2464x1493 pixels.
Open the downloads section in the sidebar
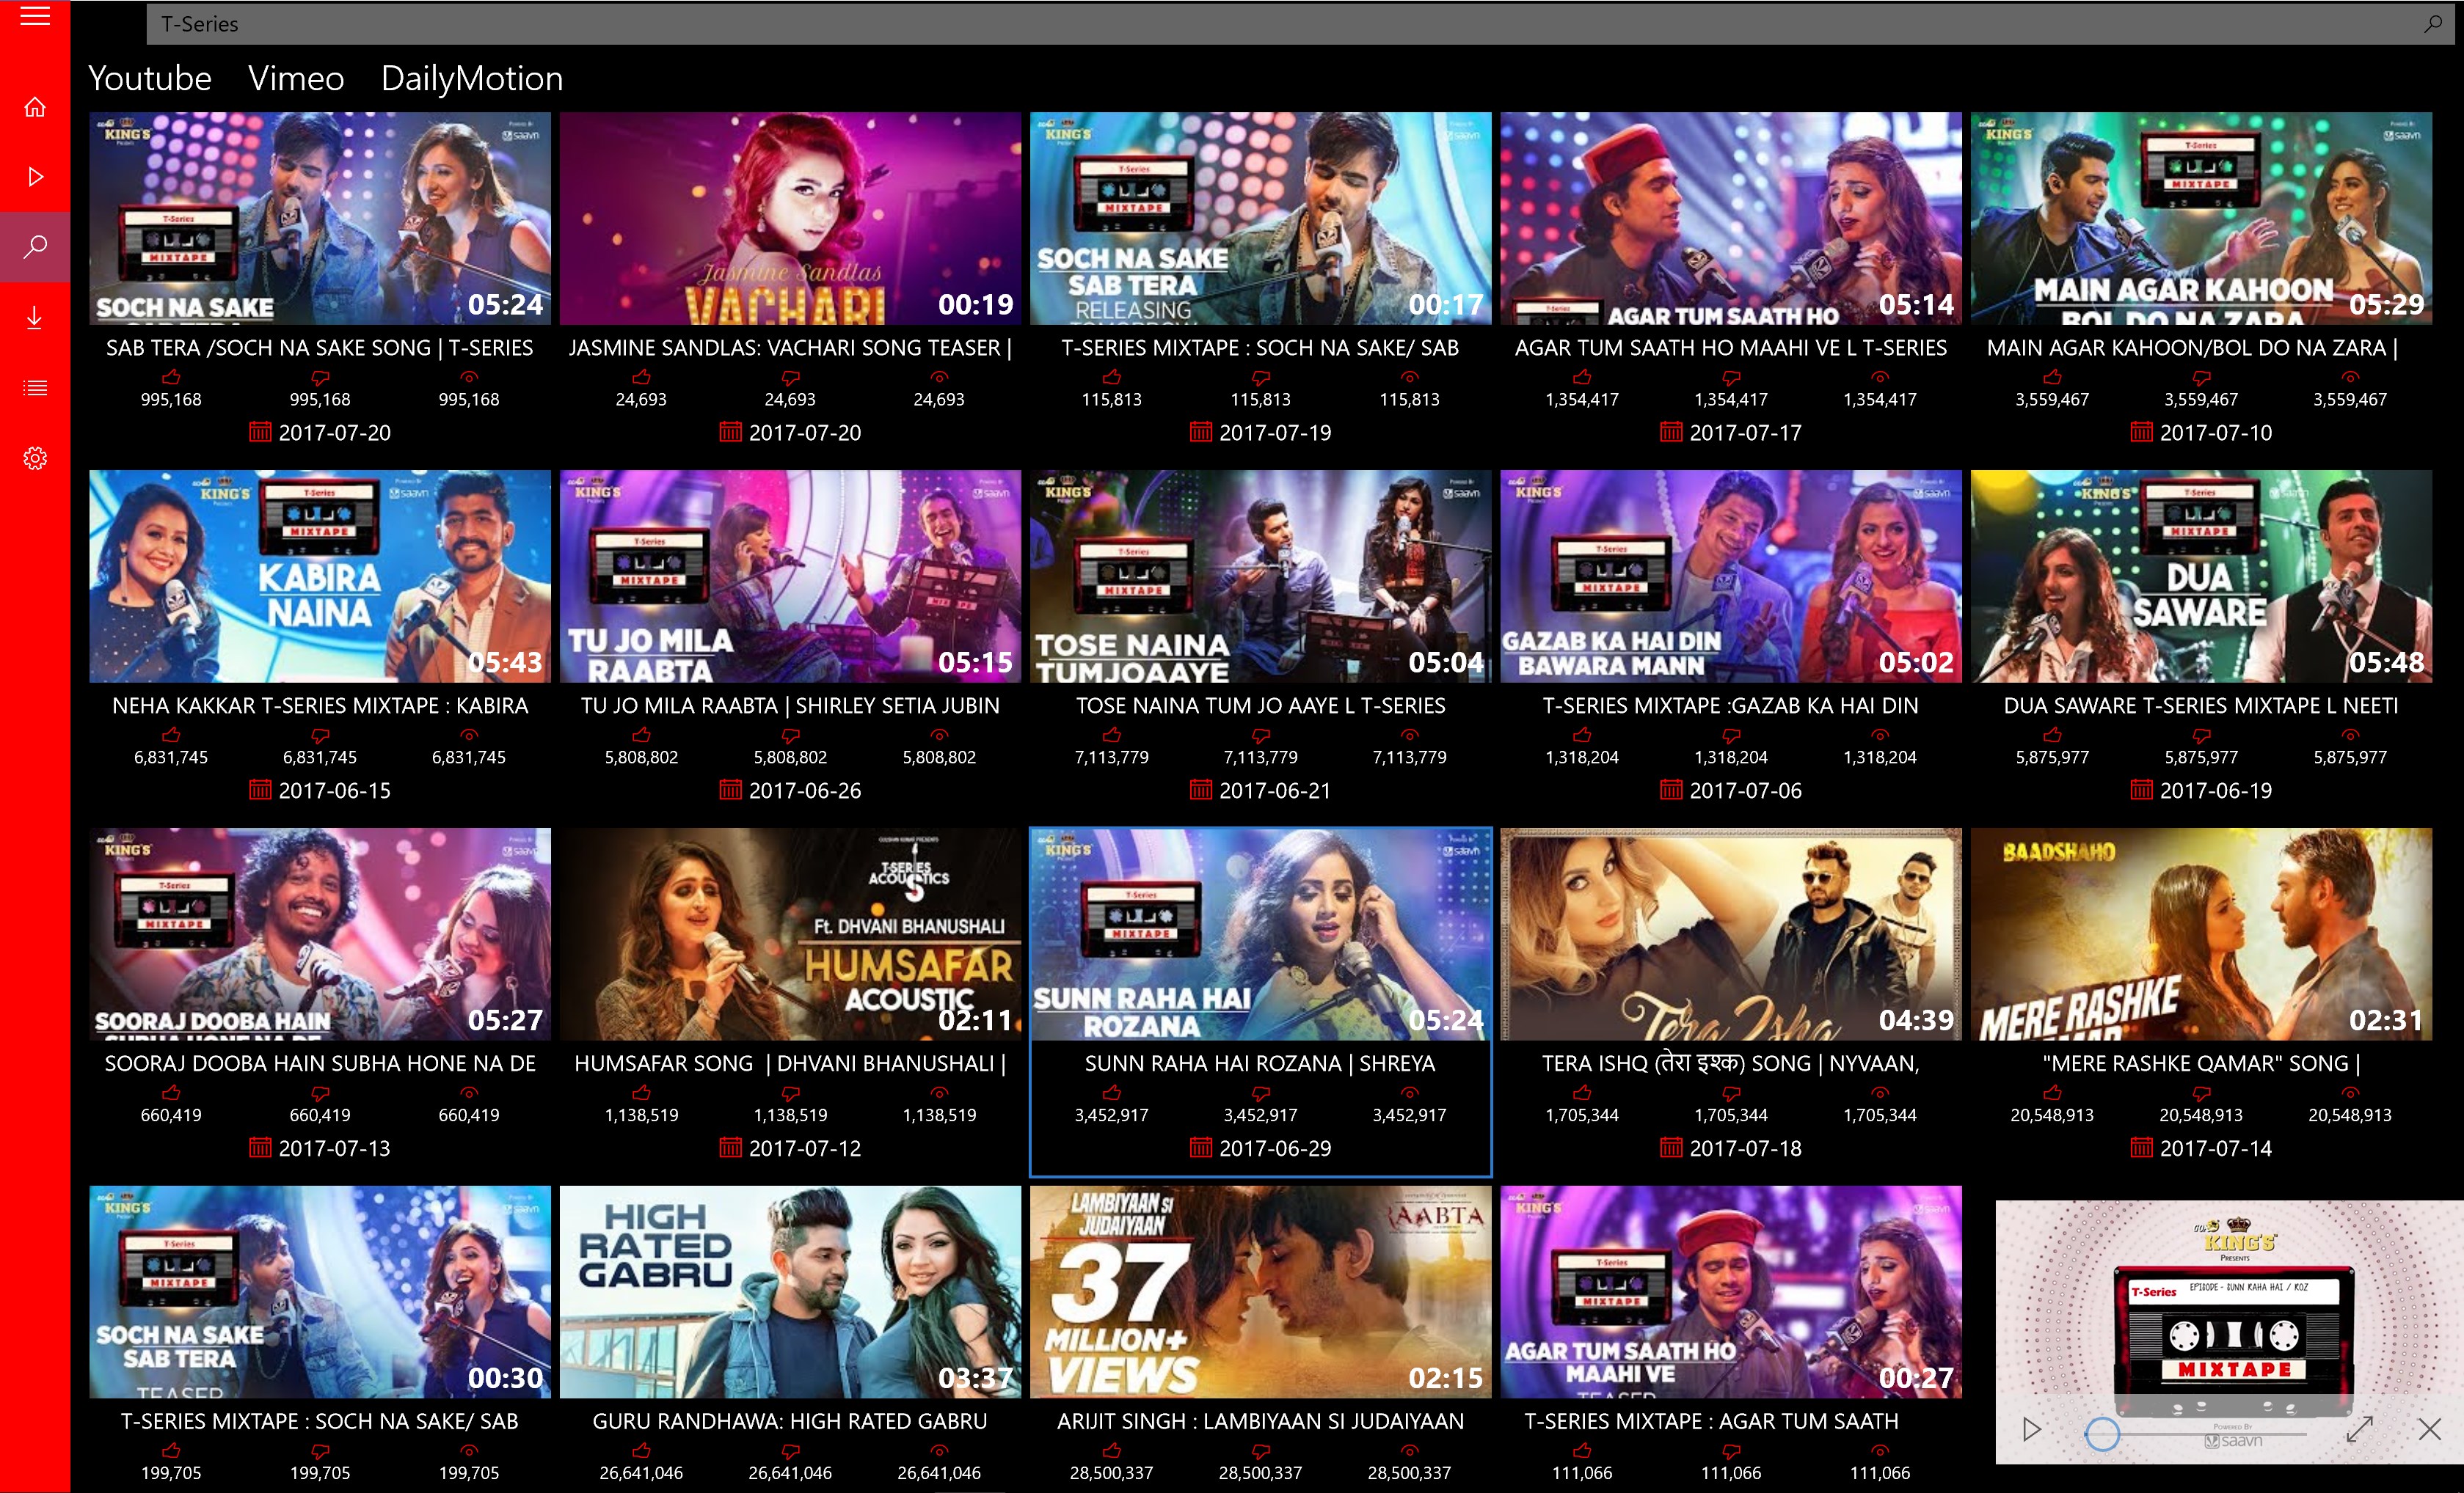[35, 318]
